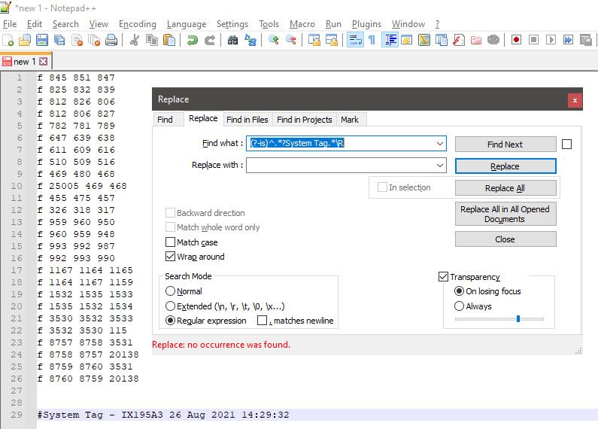The height and width of the screenshot is (429, 598).
Task: Play recorded macro icon
Action: click(551, 40)
